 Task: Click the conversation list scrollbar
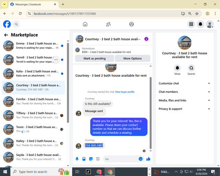tap(68, 83)
